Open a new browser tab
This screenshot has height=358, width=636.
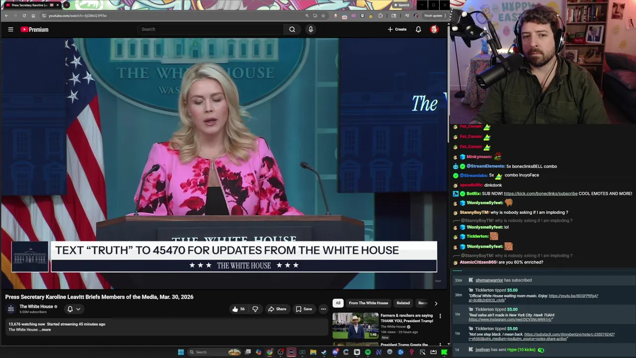[66, 5]
